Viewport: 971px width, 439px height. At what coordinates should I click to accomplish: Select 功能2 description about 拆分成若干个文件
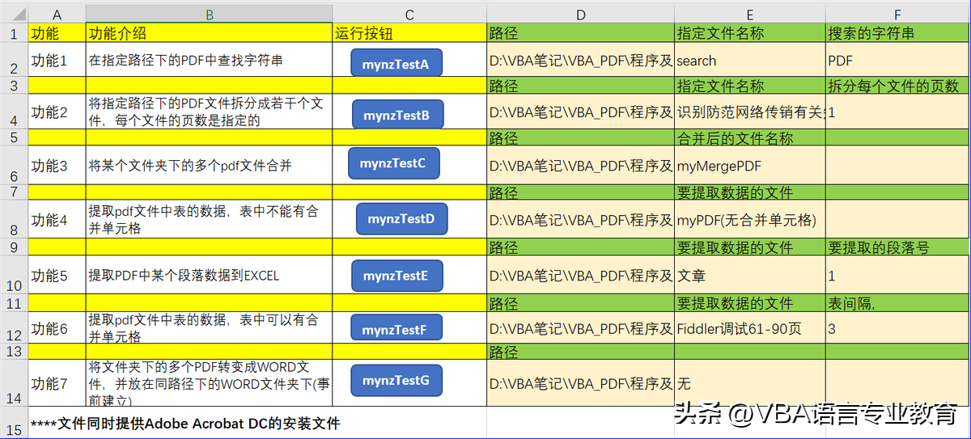coord(209,112)
